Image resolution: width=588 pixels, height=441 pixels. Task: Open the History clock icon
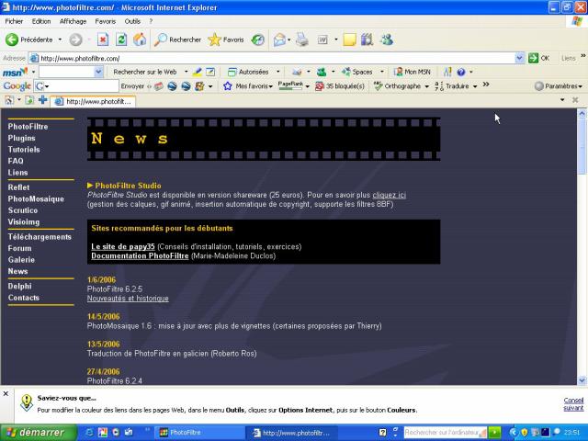[257, 40]
